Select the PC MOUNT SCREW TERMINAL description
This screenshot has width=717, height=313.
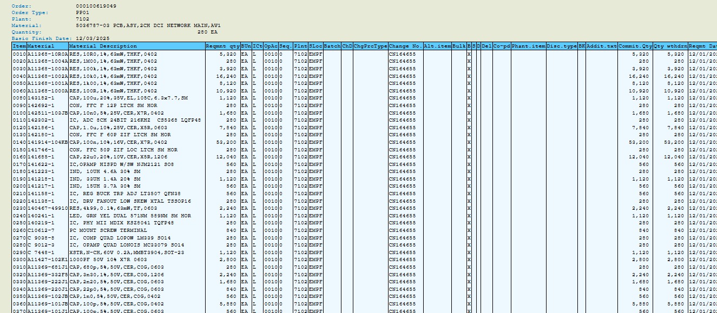click(x=107, y=230)
